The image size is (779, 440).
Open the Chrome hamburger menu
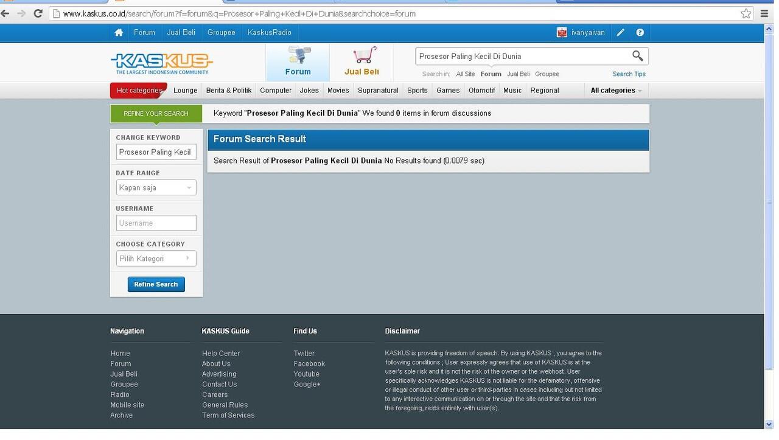coord(765,13)
